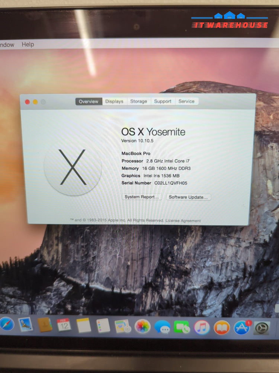Open the Contacts app icon
The width and height of the screenshot is (279, 373).
[45, 325]
